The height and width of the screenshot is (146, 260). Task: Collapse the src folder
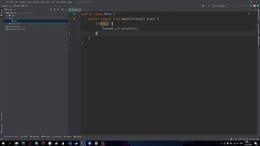[x=7, y=18]
